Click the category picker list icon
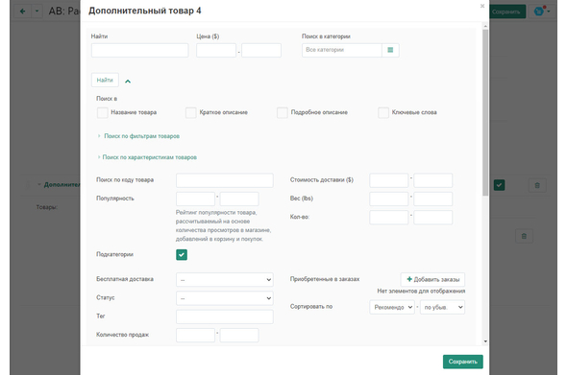Screen dimensions: 567x375 click(x=390, y=50)
